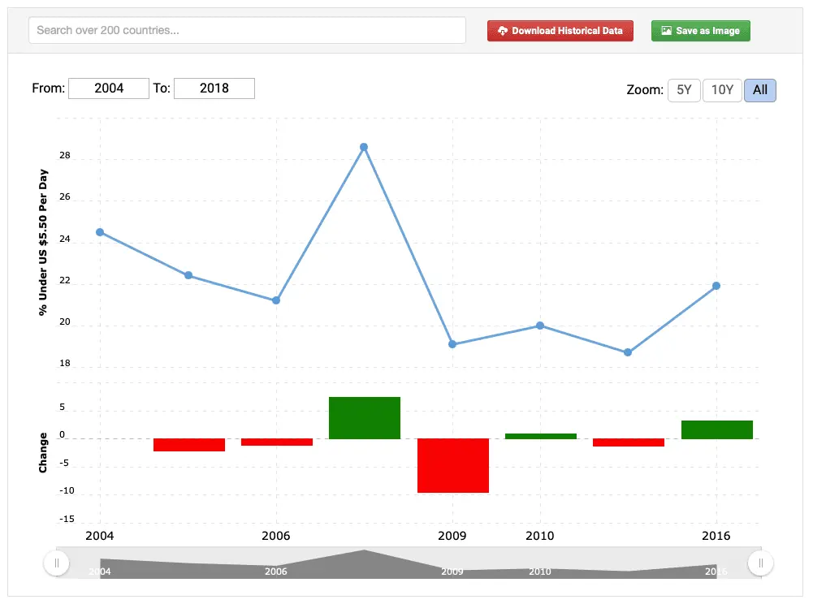Click the tallest green change bar
The image size is (813, 604).
click(364, 418)
